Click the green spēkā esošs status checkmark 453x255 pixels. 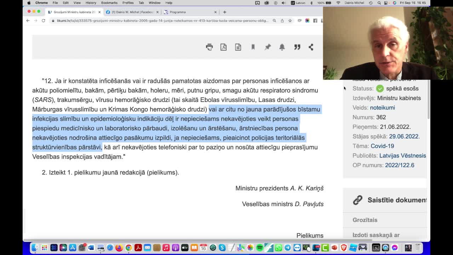(380, 89)
